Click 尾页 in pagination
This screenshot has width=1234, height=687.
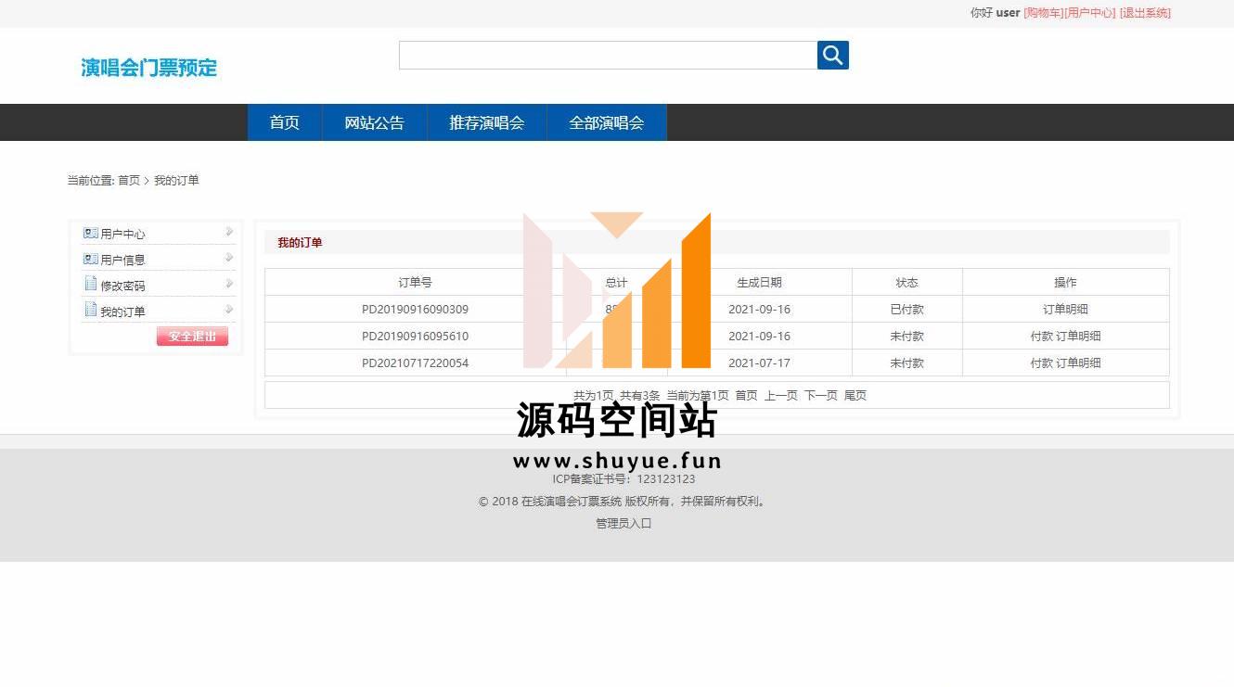[x=855, y=396]
